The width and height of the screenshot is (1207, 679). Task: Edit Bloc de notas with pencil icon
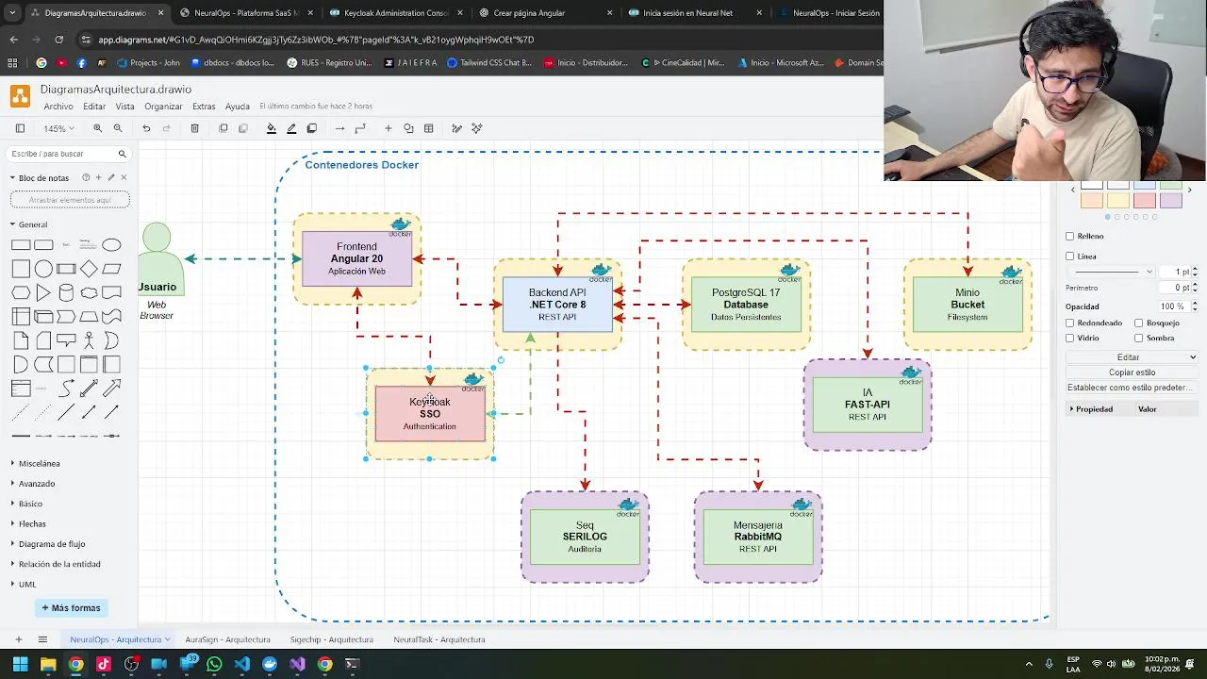(111, 177)
